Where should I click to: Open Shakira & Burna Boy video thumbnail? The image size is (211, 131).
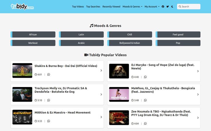[x=22, y=70]
